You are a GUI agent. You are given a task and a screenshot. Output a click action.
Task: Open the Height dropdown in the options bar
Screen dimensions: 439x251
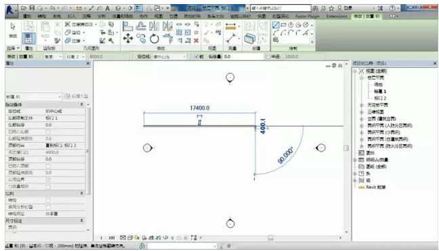point(53,57)
